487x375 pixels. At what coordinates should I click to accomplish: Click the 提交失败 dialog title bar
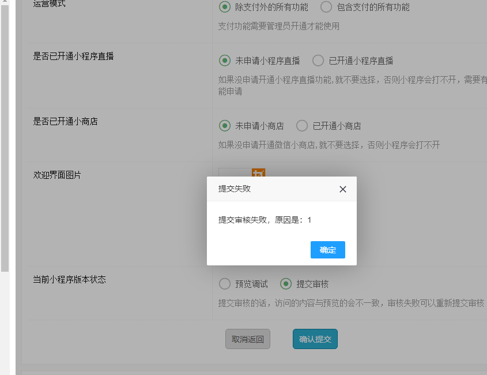[271, 189]
